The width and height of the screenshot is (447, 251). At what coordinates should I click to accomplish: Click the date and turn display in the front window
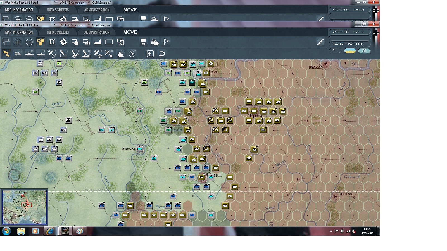pyautogui.click(x=349, y=32)
